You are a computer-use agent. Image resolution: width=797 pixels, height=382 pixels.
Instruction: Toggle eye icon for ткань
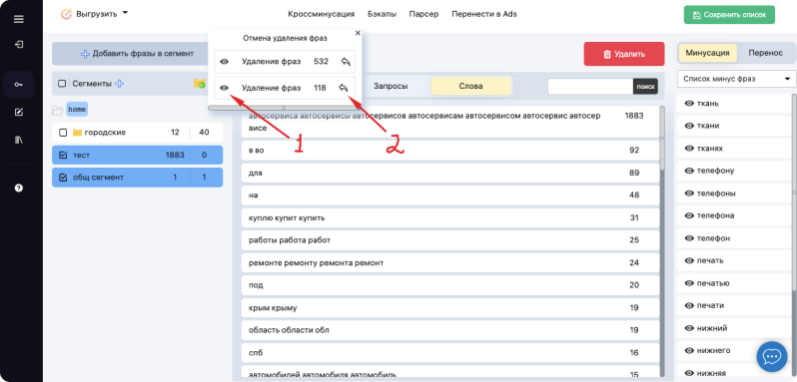(x=690, y=104)
